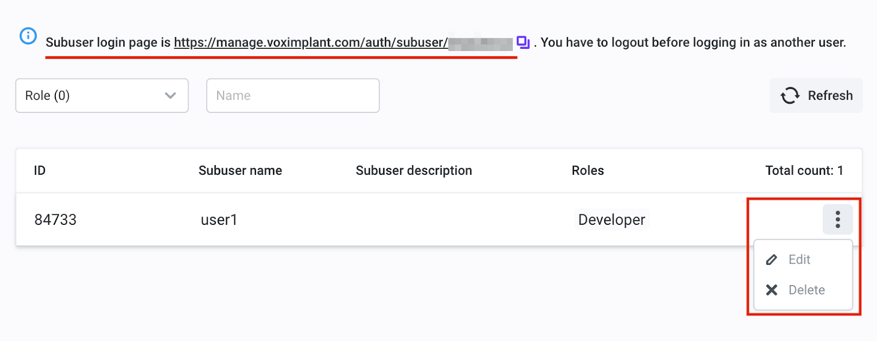This screenshot has height=341, width=877.
Task: Select the user1 row in the subuser table
Action: click(x=384, y=219)
